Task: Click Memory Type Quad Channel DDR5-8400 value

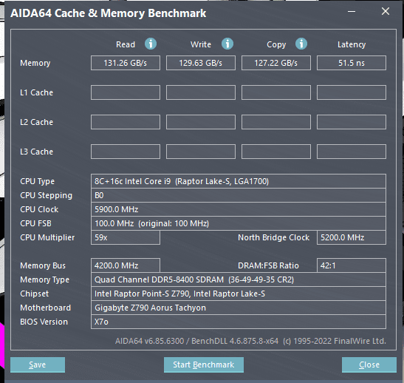Action: [239, 279]
